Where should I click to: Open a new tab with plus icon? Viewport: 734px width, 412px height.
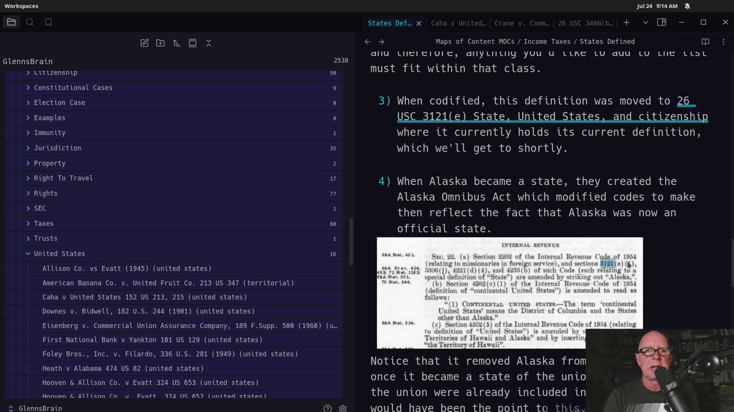(x=626, y=22)
